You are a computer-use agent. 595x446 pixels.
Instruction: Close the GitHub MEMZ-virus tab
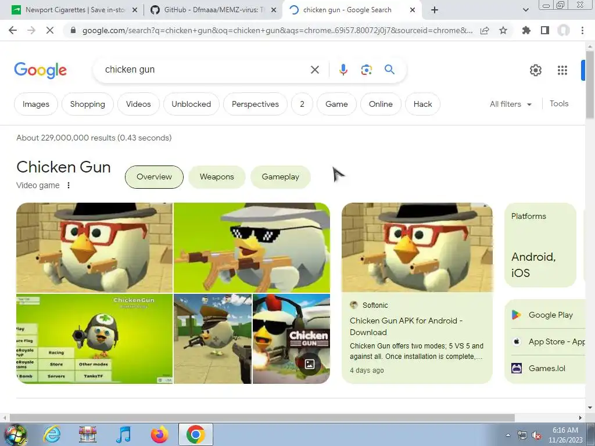pyautogui.click(x=274, y=10)
